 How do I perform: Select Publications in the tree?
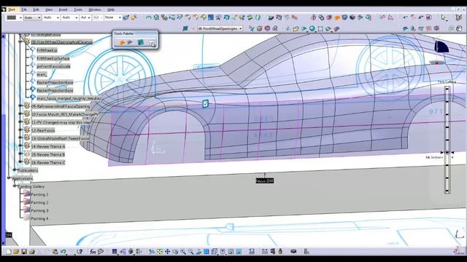[x=28, y=170]
